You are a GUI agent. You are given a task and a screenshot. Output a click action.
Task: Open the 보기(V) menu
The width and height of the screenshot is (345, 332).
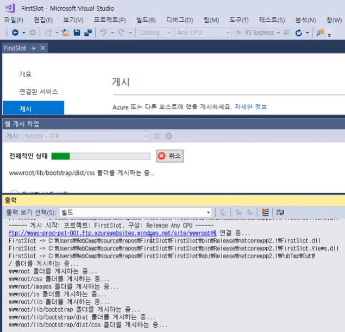(x=73, y=20)
